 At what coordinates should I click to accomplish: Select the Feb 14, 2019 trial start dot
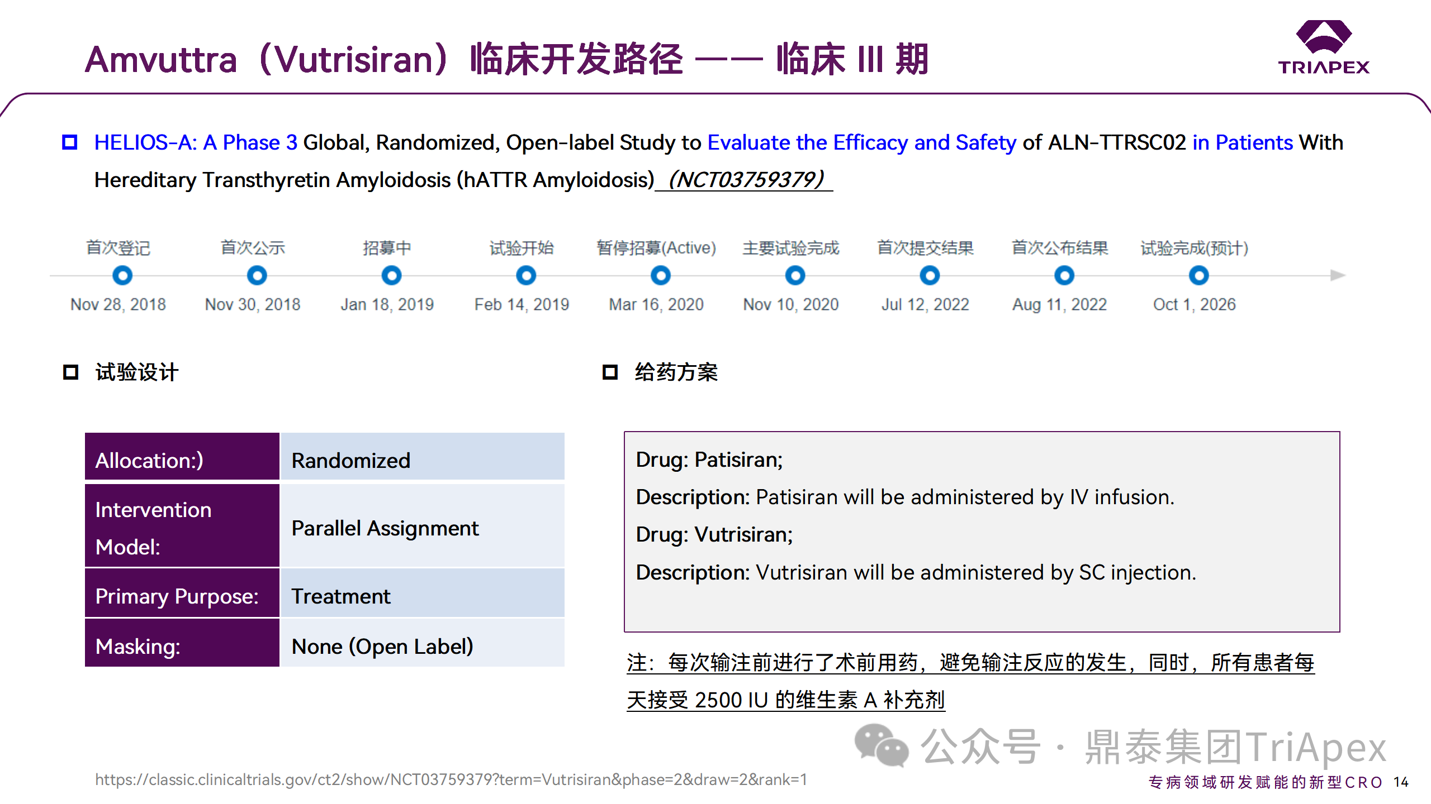(526, 275)
